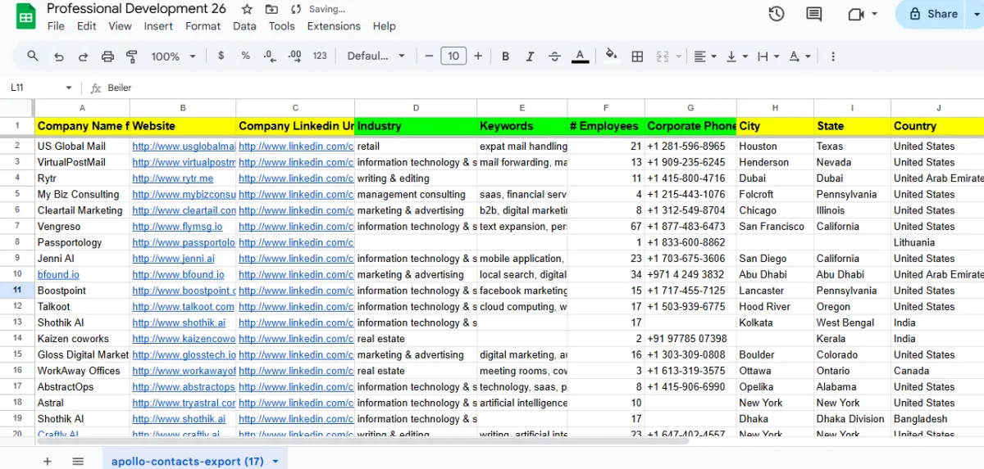
Task: Open the Default font dropdown
Action: [x=376, y=56]
